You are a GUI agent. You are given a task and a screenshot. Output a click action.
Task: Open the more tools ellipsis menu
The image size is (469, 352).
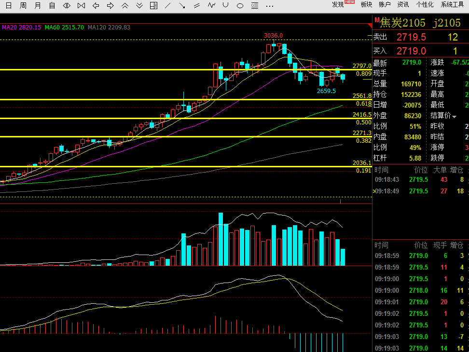(270, 6)
